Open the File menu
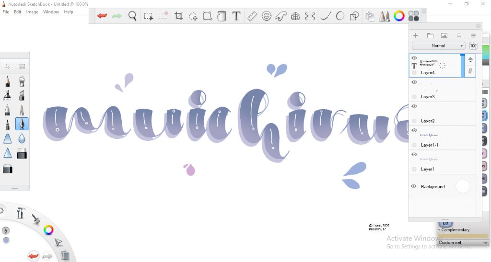This screenshot has height=262, width=491. coord(6,12)
